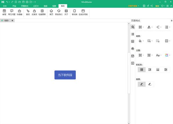The image size is (173, 124).
Task: Click the 反激活 deactivate lock icon
Action: (x=34, y=12)
